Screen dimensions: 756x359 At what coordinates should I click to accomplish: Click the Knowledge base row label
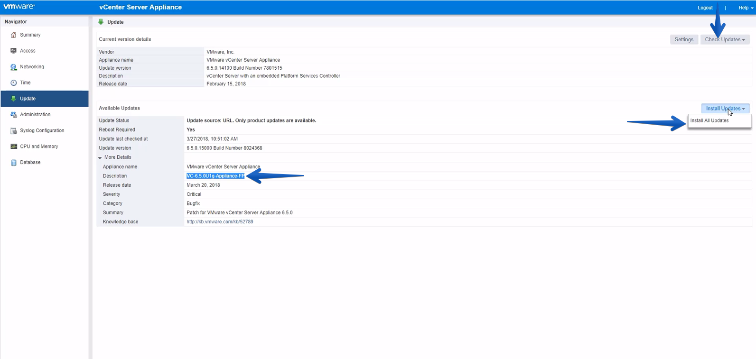point(121,222)
